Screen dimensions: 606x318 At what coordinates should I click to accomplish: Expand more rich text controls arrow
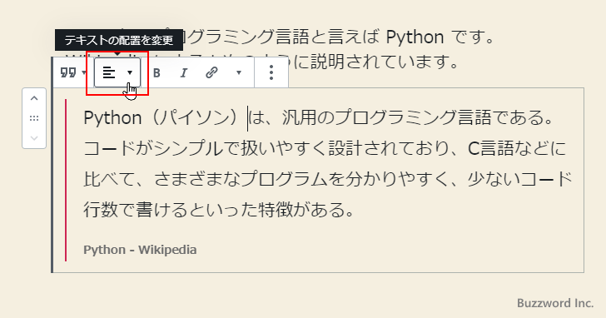point(239,72)
